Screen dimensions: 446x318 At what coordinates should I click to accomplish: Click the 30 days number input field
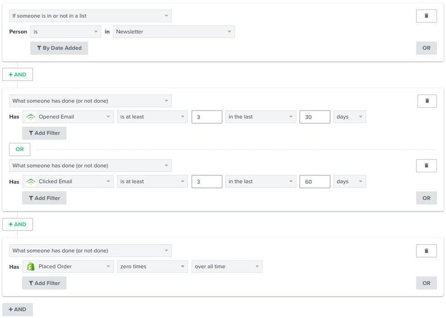click(314, 117)
